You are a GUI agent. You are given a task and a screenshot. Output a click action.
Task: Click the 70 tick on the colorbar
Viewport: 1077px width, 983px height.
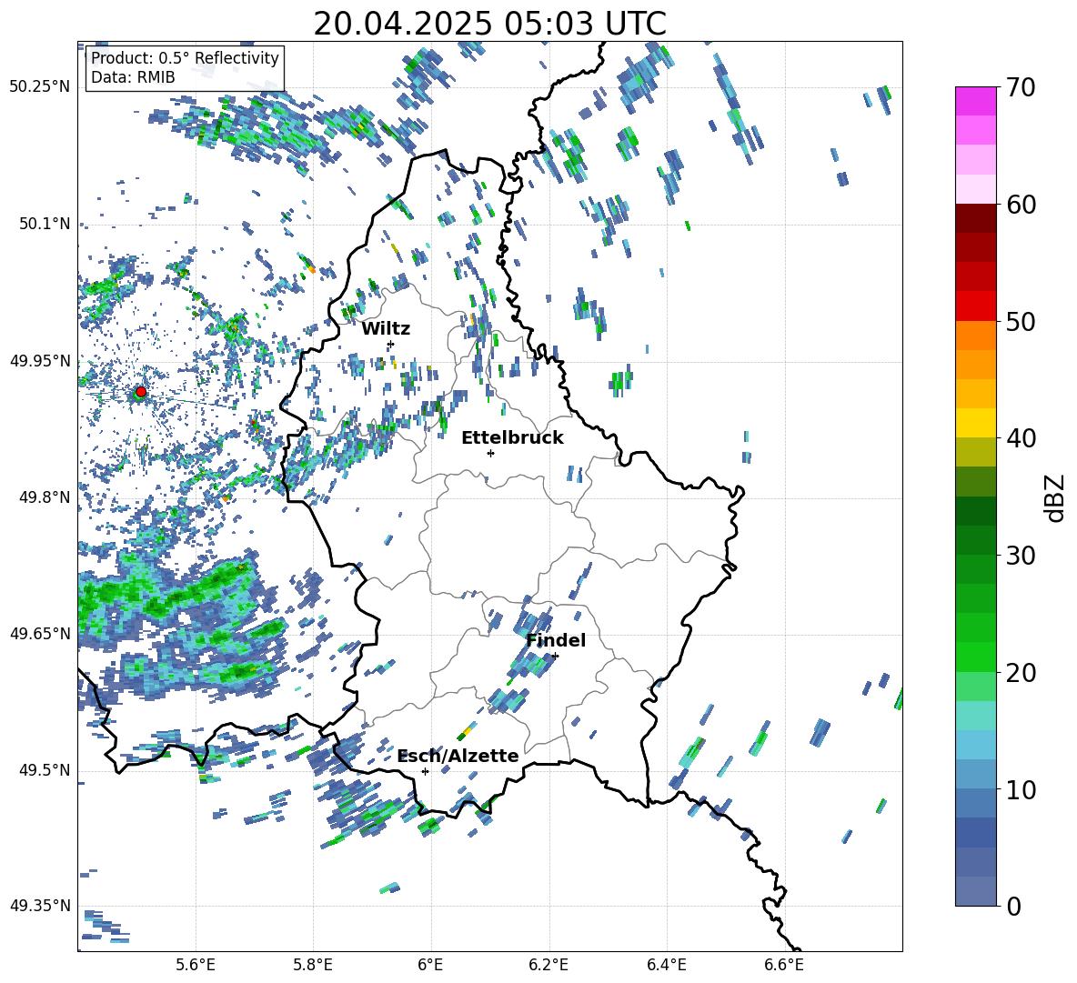[x=1021, y=87]
